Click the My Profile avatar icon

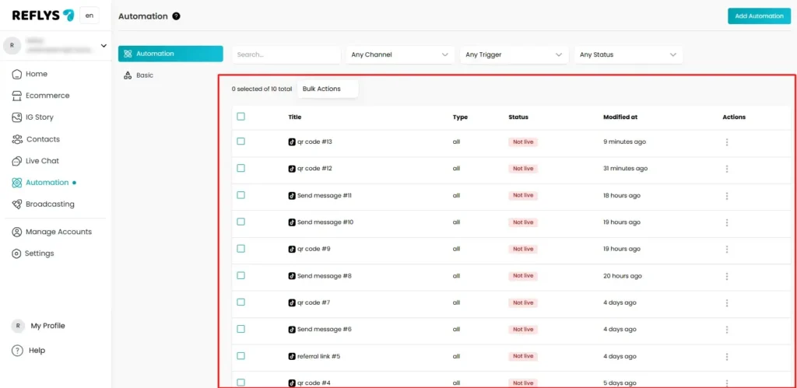[x=18, y=326]
